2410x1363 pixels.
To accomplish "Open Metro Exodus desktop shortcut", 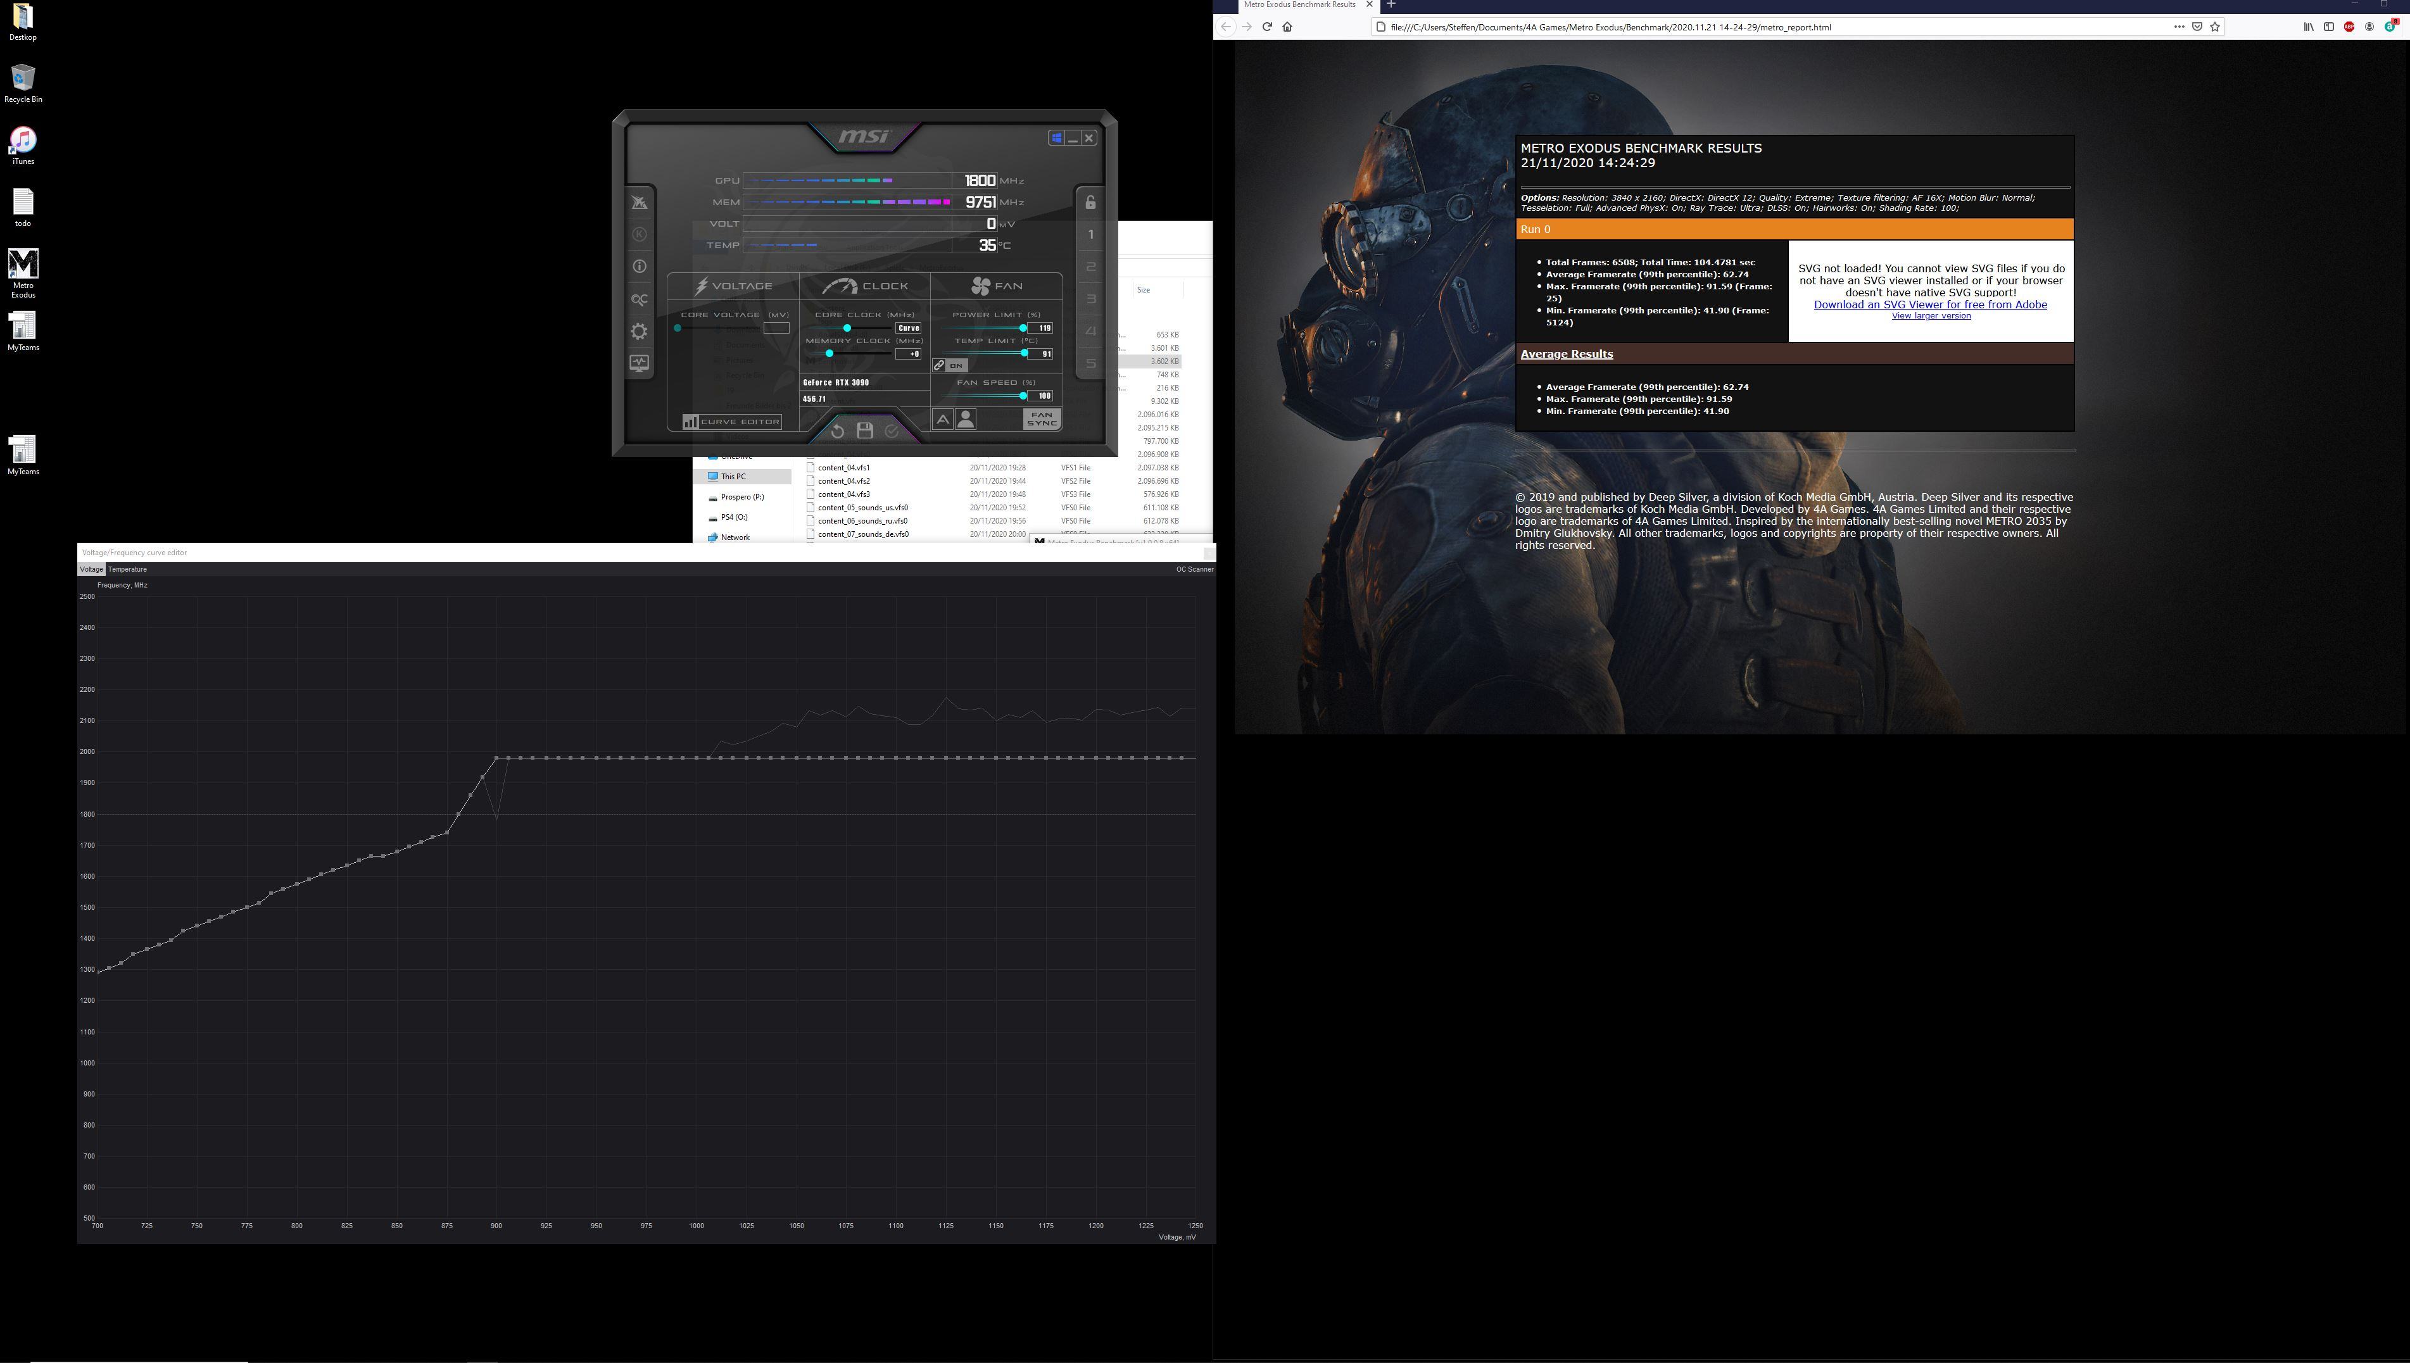I will [x=23, y=273].
